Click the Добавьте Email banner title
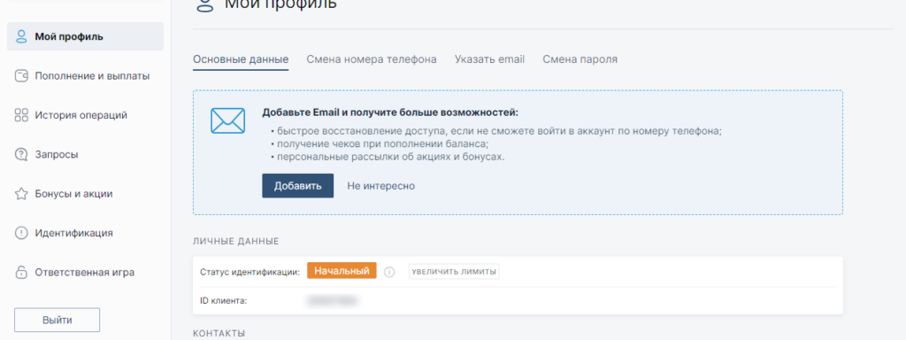The height and width of the screenshot is (340, 906). point(390,112)
